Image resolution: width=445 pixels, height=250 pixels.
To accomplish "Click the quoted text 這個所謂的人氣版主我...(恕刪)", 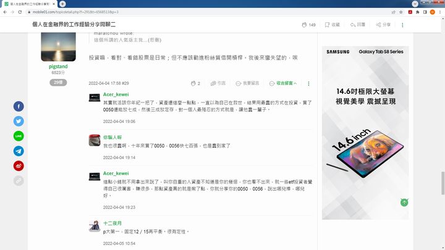I will (127, 40).
